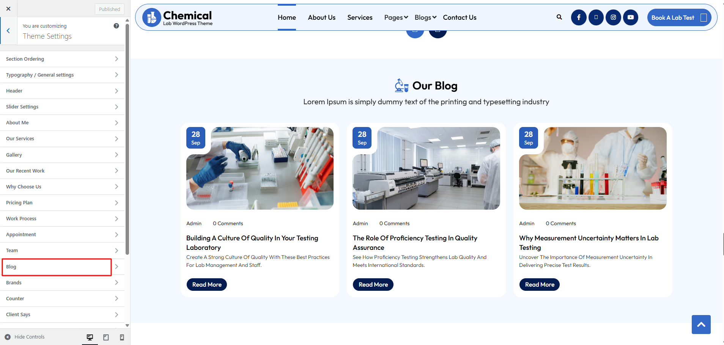Open the Measurement Uncertainty blog thumbnail
Viewport: 724px width, 345px height.
point(593,168)
